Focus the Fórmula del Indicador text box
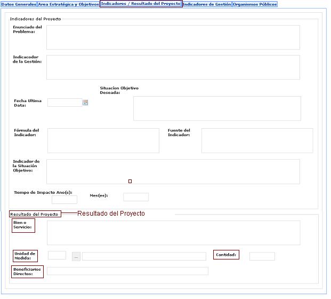The height and width of the screenshot is (299, 331). [x=103, y=140]
